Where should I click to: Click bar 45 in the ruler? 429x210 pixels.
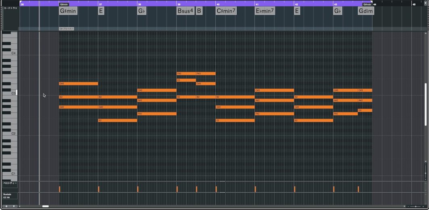pyautogui.click(x=414, y=4)
